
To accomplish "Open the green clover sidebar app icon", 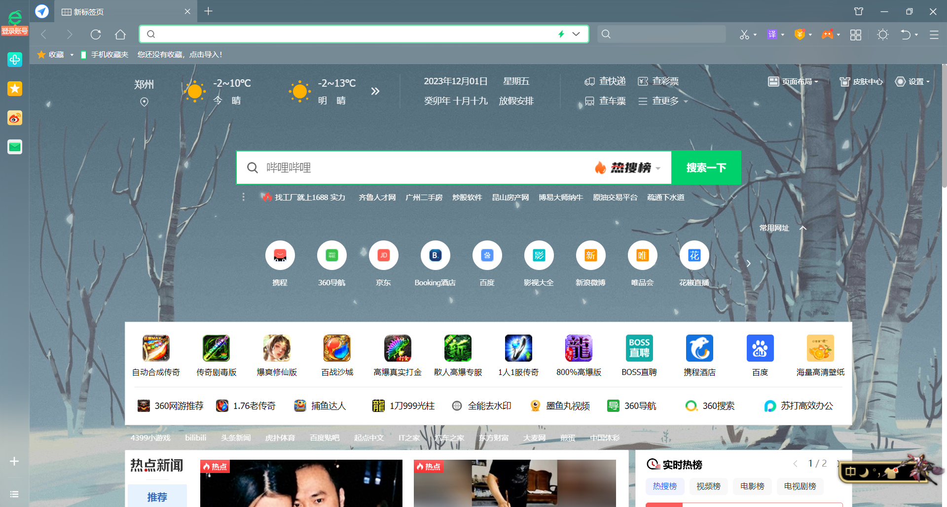I will 15,60.
